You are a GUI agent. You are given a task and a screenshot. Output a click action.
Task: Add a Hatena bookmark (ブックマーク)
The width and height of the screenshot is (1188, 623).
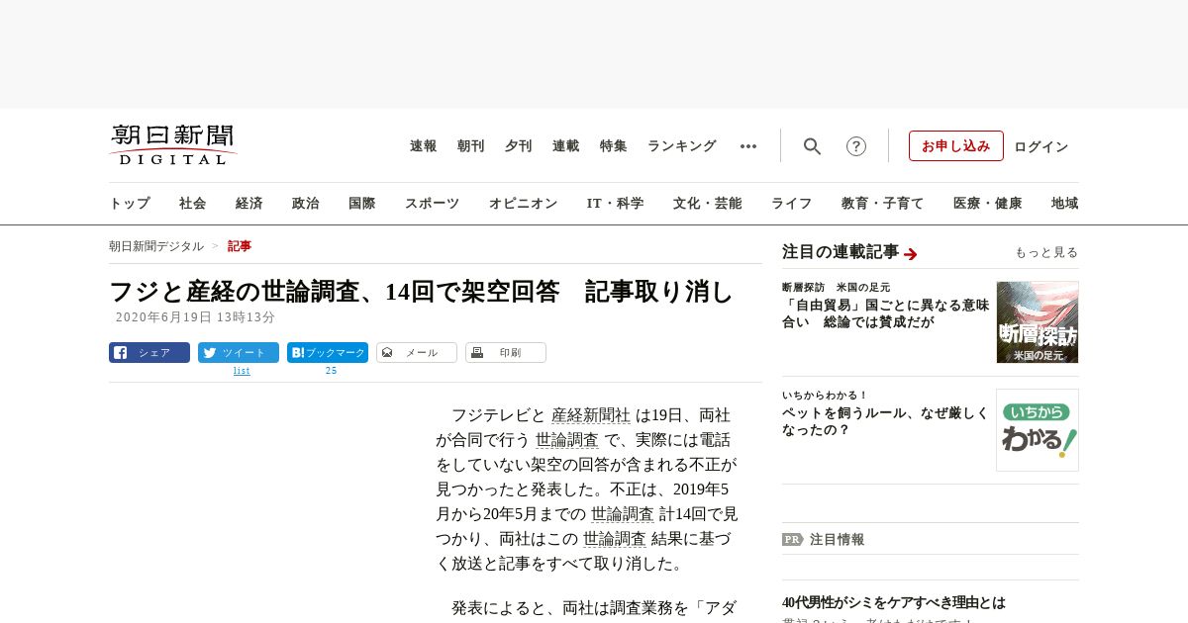(328, 353)
